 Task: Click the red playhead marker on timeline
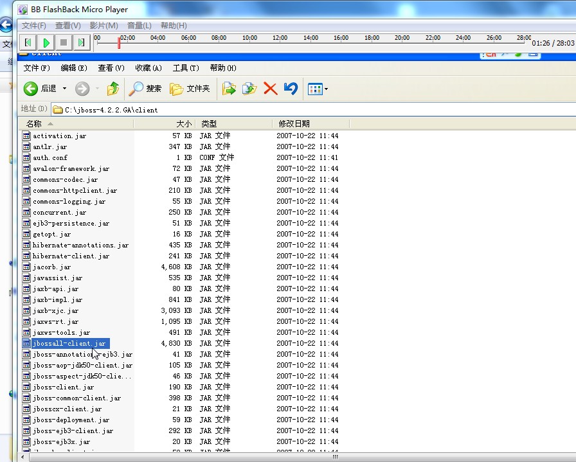tap(119, 42)
